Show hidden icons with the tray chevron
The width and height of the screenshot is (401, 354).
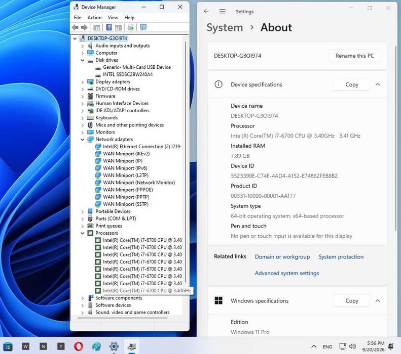pyautogui.click(x=314, y=346)
